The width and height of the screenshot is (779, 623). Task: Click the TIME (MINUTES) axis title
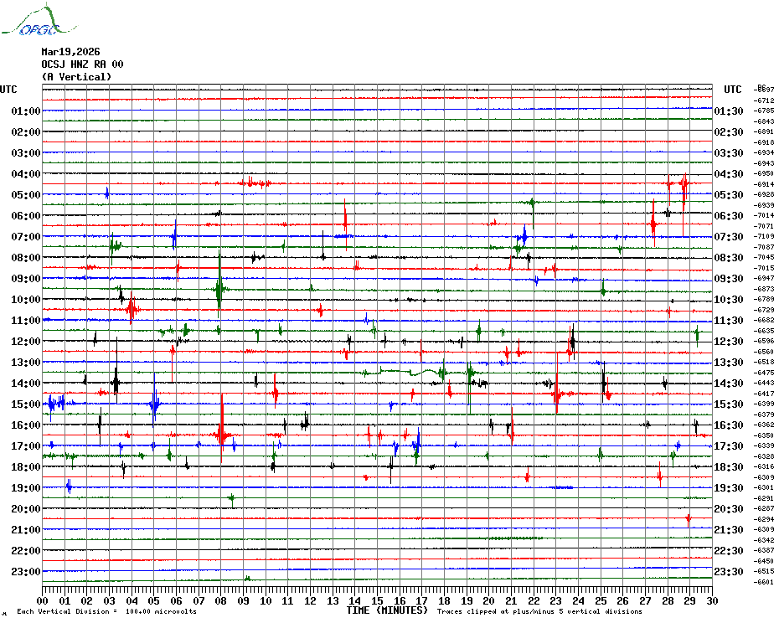click(387, 610)
